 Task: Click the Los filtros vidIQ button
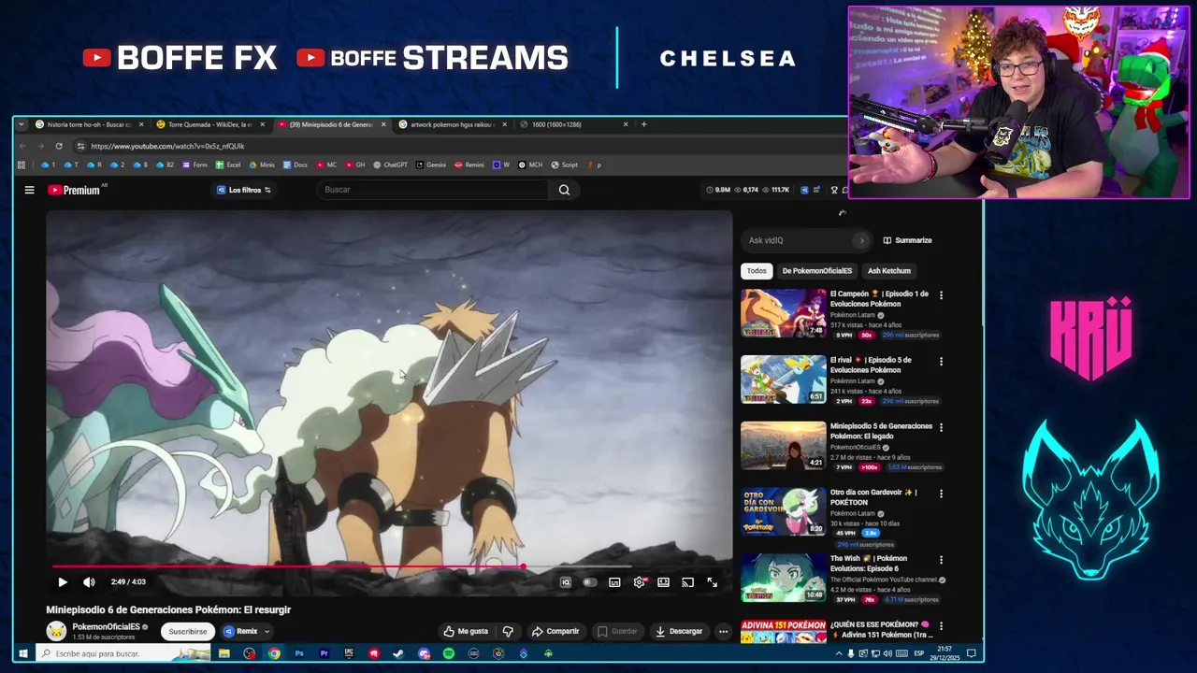pos(243,190)
